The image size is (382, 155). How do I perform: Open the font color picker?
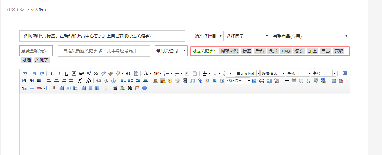tap(146, 73)
